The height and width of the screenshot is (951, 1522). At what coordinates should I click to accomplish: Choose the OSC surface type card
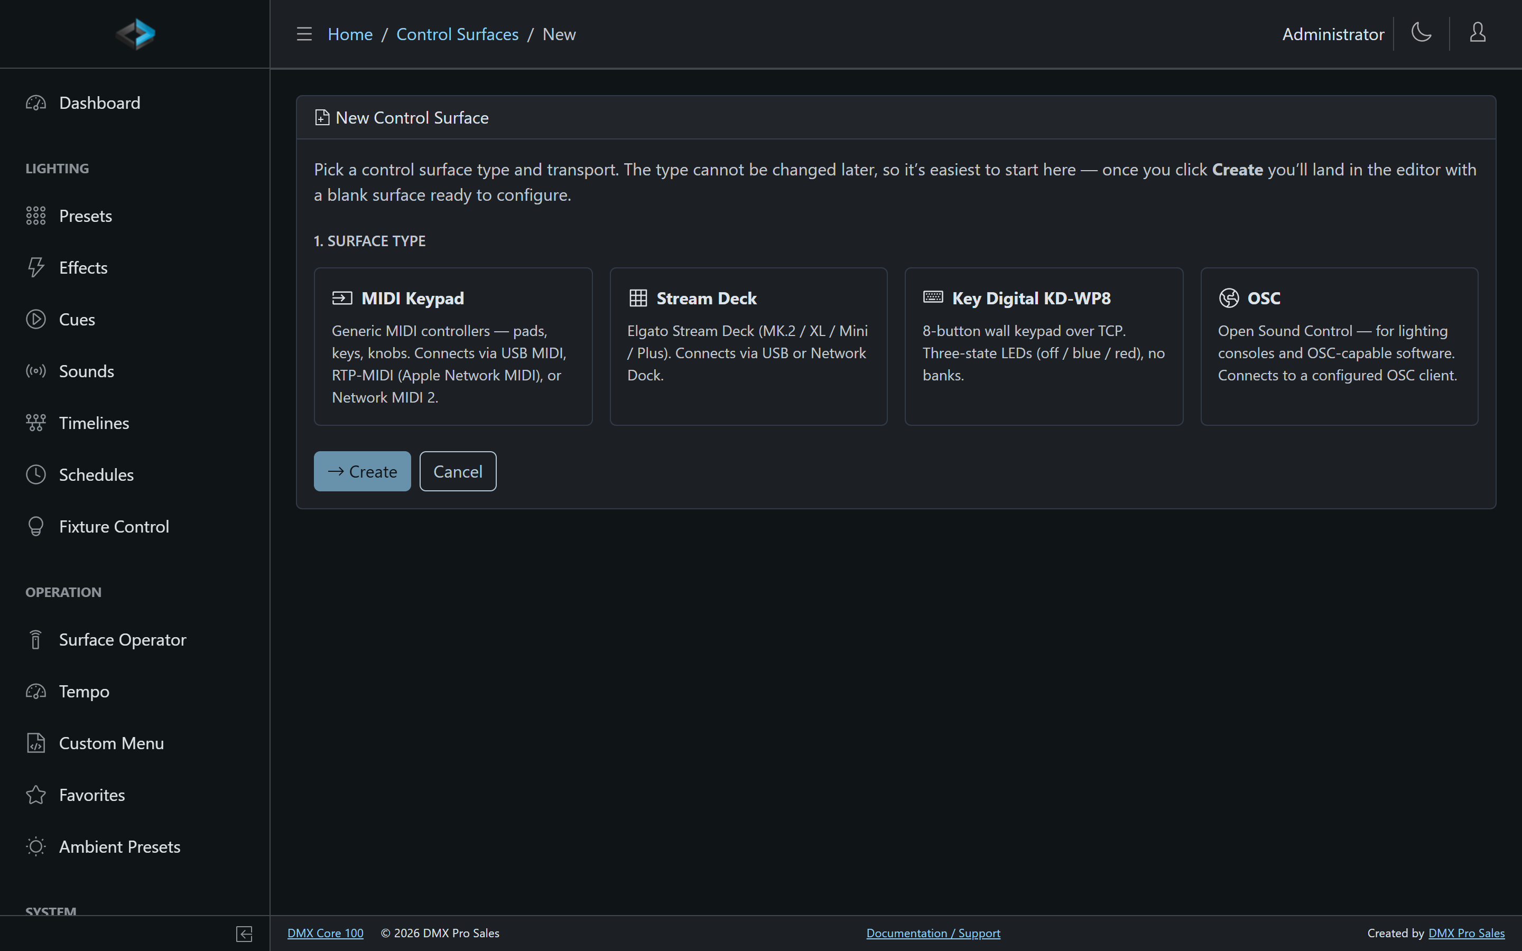coord(1339,347)
